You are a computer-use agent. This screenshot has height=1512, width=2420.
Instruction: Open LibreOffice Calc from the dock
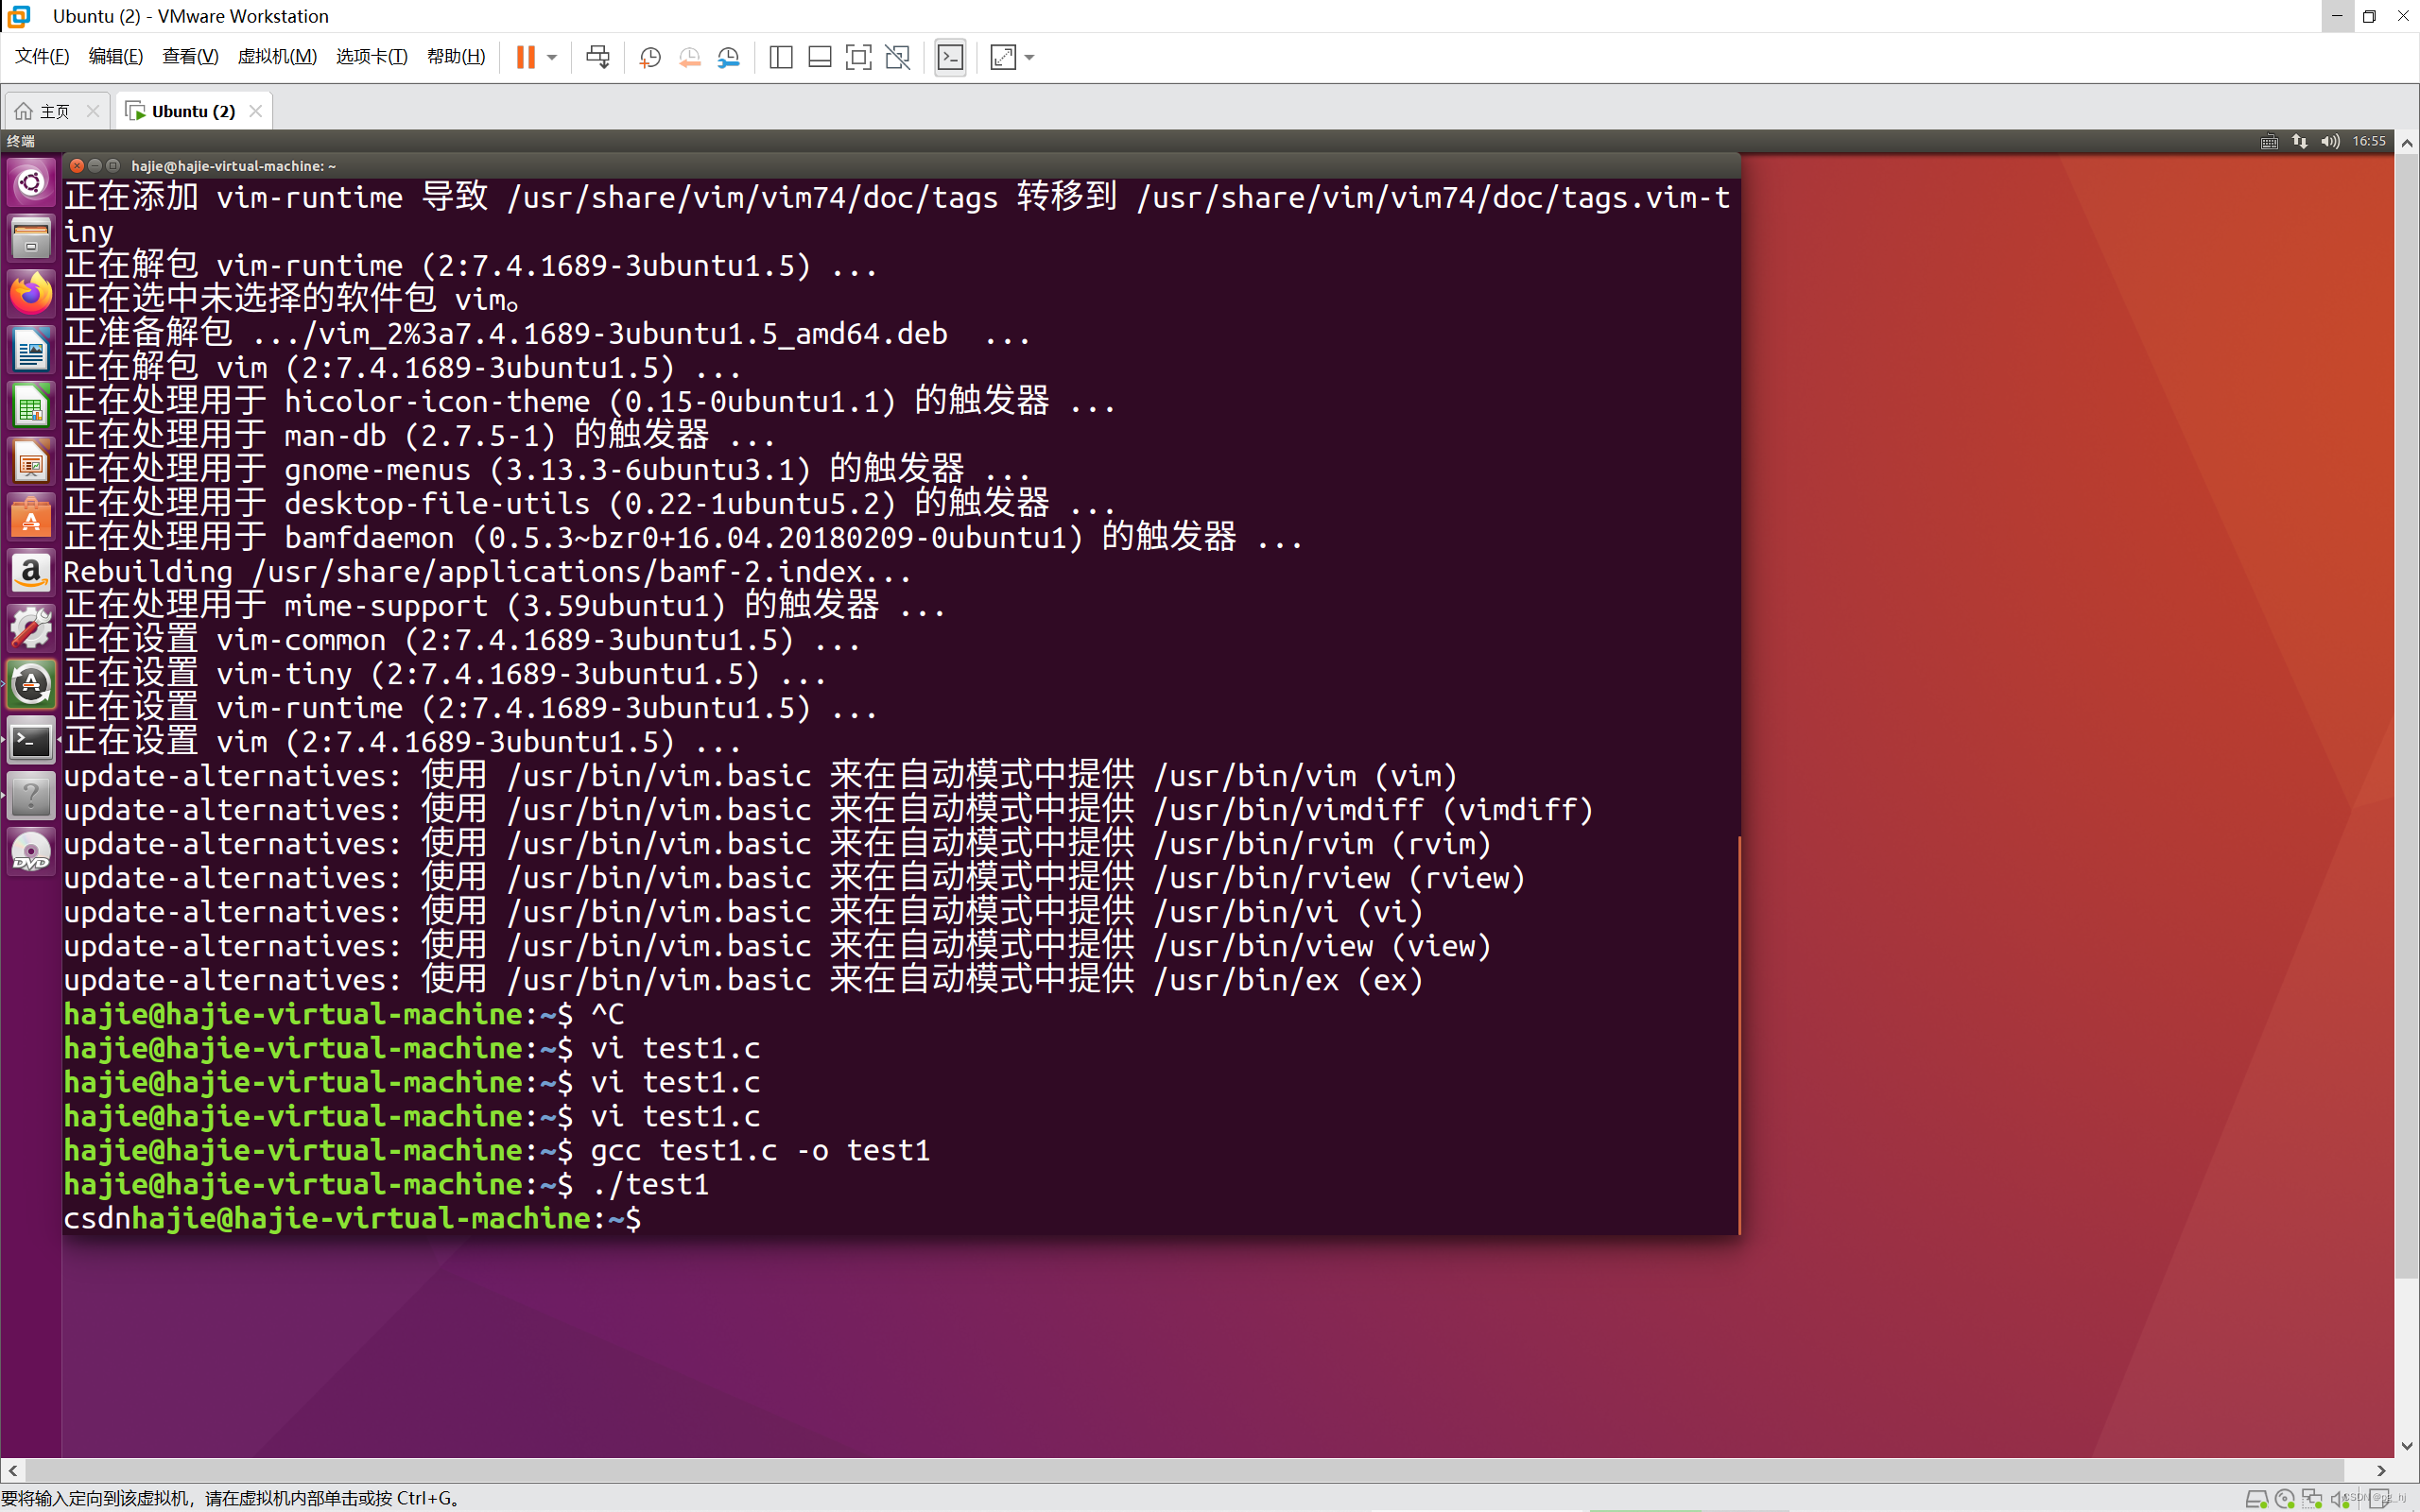31,407
